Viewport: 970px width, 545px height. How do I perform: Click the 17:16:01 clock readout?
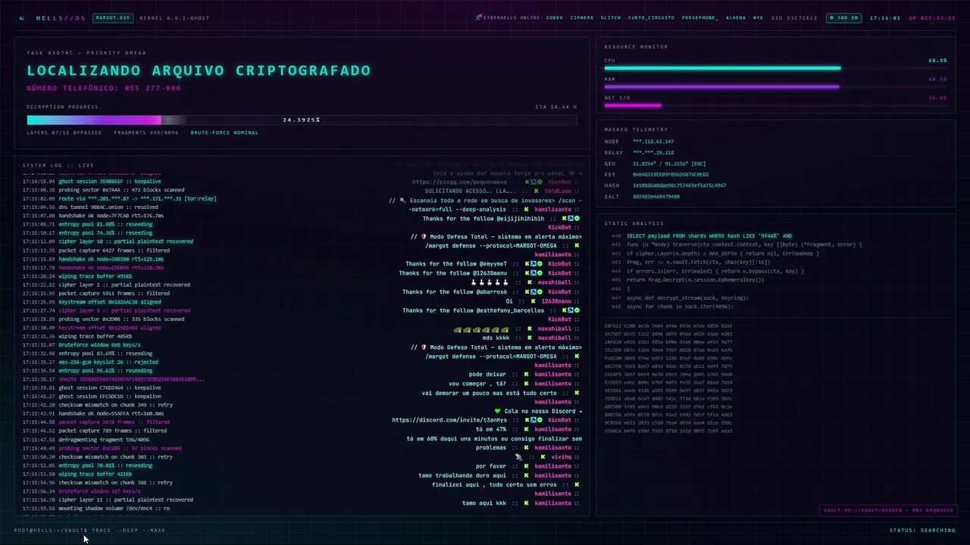884,17
